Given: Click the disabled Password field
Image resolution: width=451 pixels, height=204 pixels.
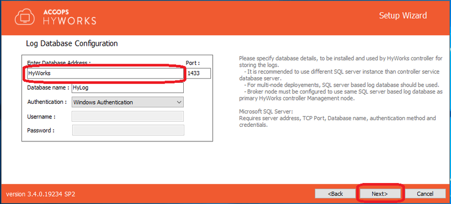Looking at the screenshot, I should click(128, 130).
